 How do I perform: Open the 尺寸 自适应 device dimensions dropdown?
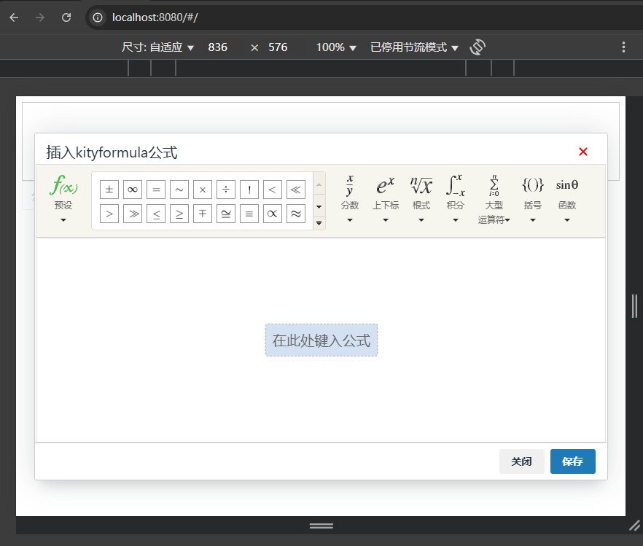click(157, 47)
